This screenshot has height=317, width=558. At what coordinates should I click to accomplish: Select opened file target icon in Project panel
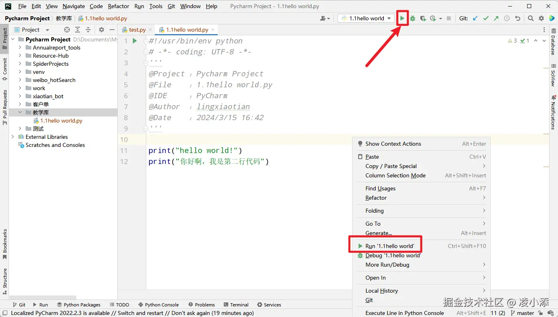tap(67, 30)
